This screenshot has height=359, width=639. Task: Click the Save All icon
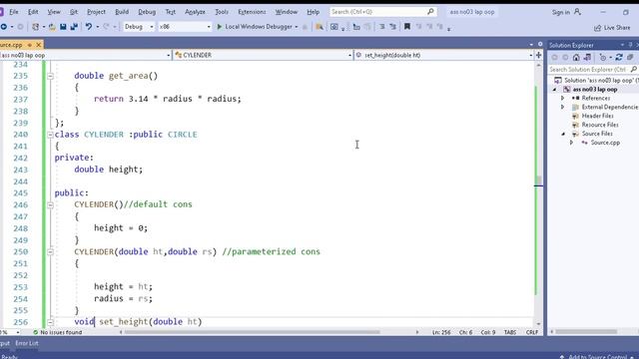click(x=74, y=27)
